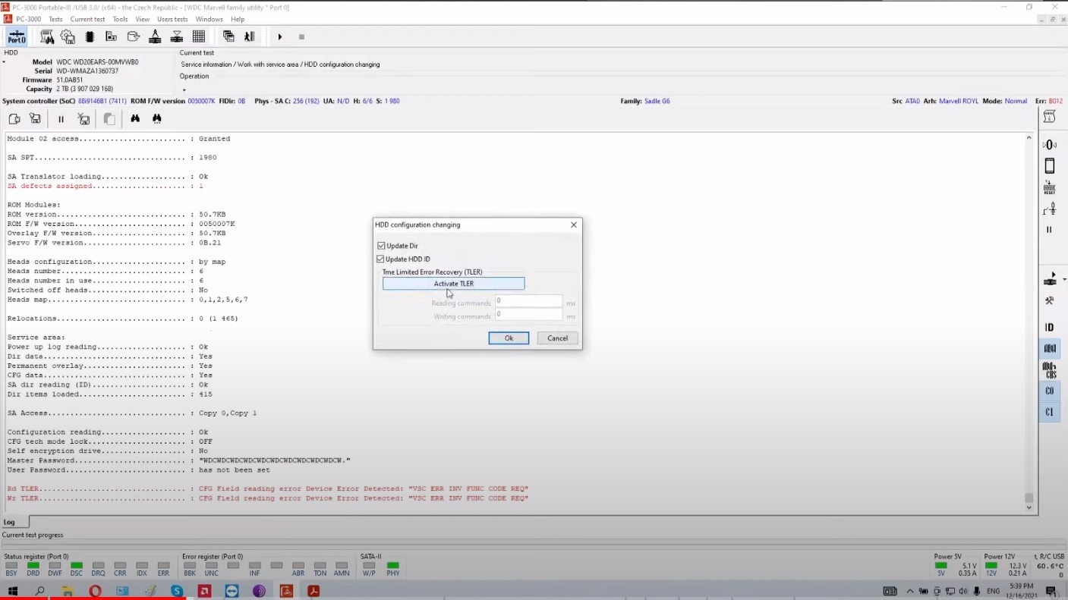Open Skype from the taskbar
1068x600 pixels.
[x=177, y=591]
